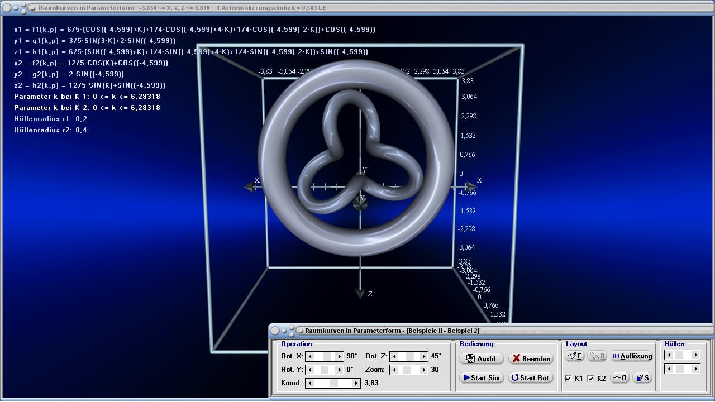
Task: Decrease Koord. range with left arrow
Action: tap(310, 383)
